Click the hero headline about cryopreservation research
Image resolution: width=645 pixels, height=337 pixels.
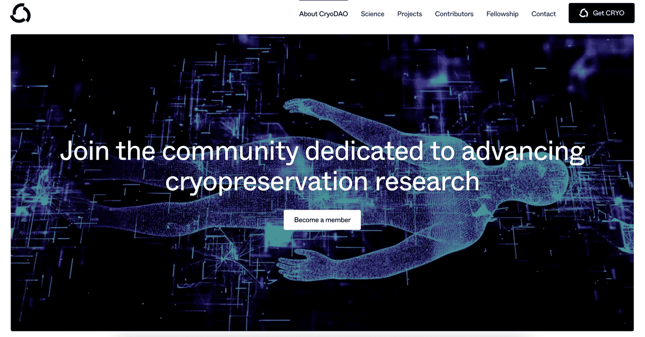pyautogui.click(x=322, y=166)
